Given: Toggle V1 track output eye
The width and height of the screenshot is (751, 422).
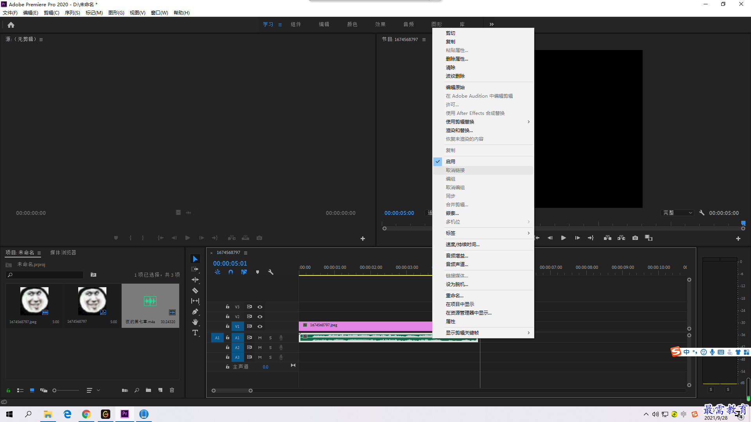Looking at the screenshot, I should point(260,327).
